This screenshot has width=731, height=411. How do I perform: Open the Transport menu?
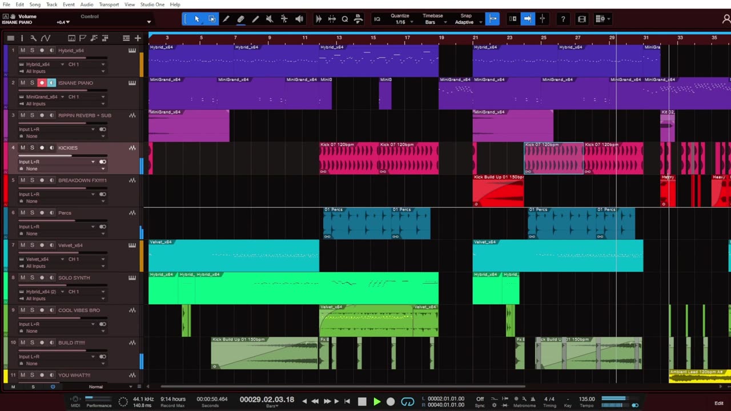coord(109,5)
